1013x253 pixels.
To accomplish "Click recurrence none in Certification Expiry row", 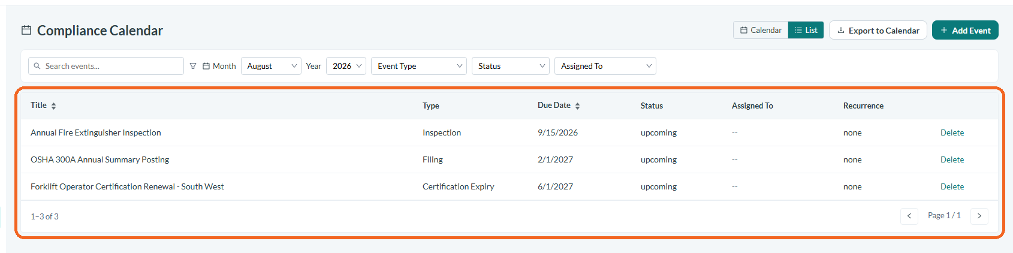I will point(852,186).
